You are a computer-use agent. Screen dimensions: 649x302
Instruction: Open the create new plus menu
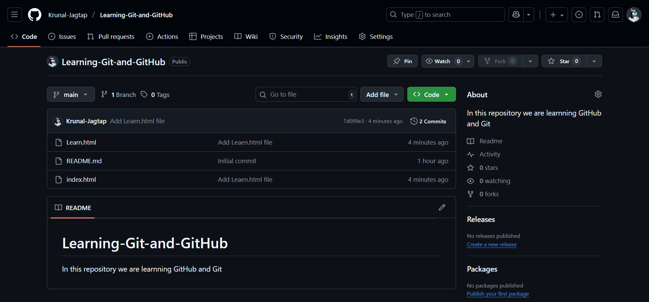point(557,15)
